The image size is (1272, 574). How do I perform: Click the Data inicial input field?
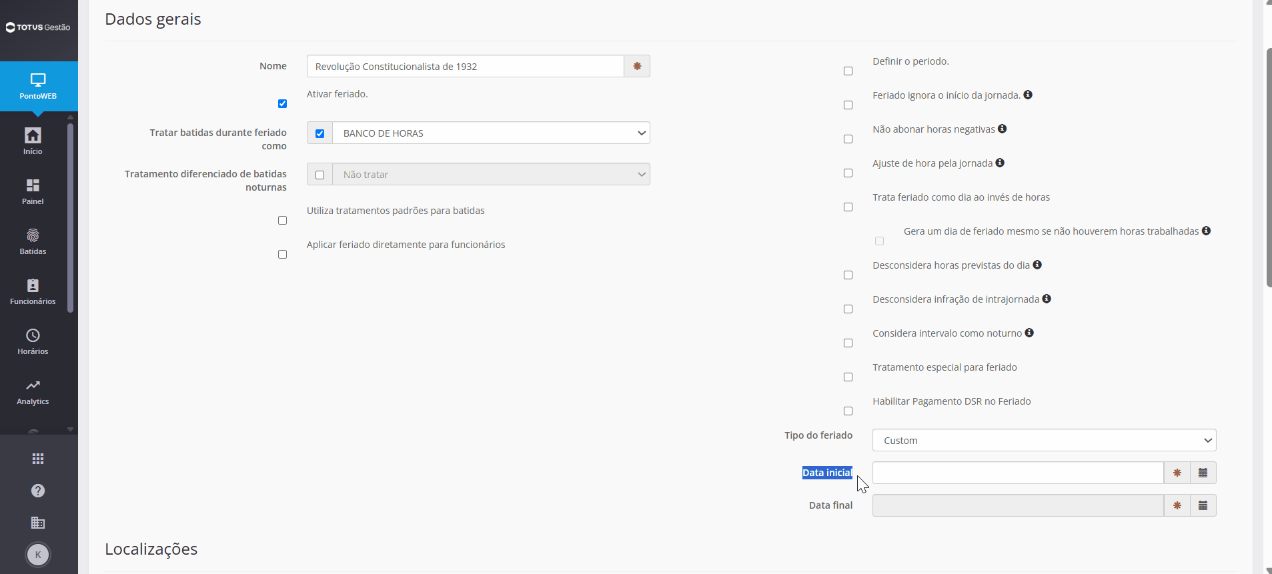[x=1018, y=473]
